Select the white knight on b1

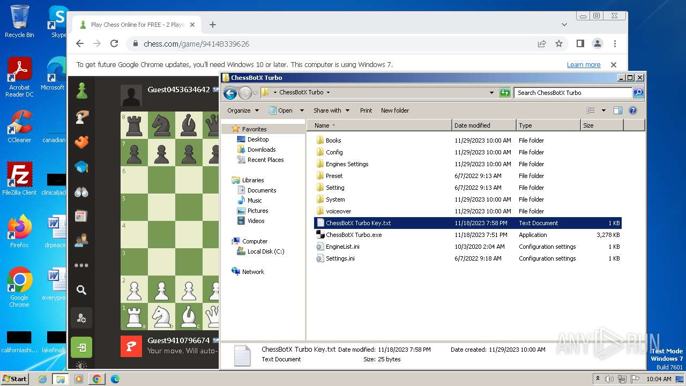(x=161, y=316)
